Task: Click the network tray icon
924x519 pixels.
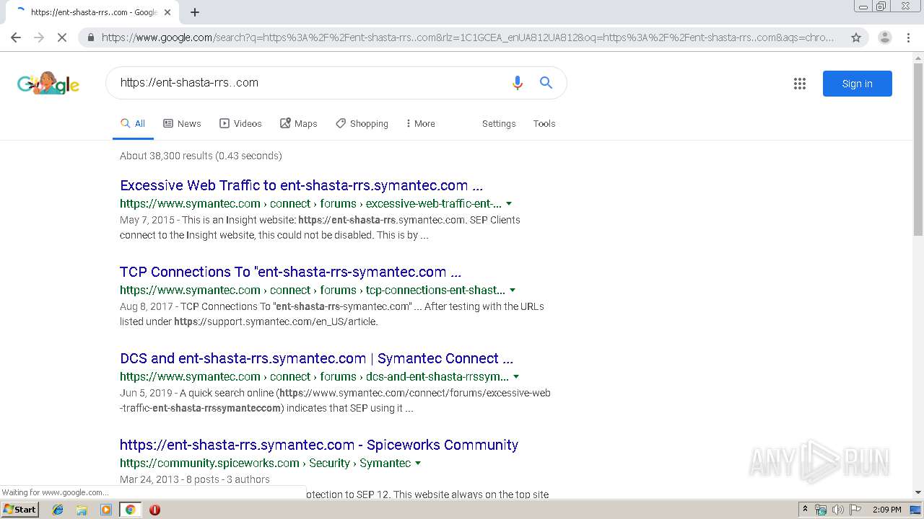Action: pos(821,510)
